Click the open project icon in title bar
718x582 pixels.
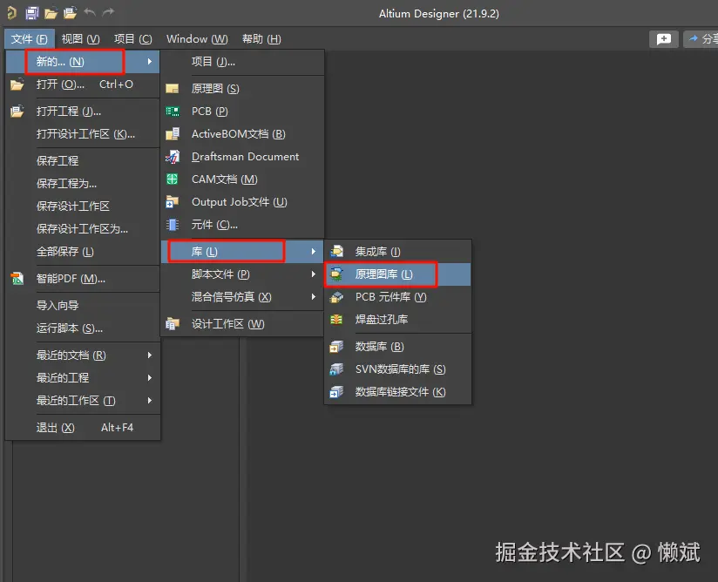[70, 13]
